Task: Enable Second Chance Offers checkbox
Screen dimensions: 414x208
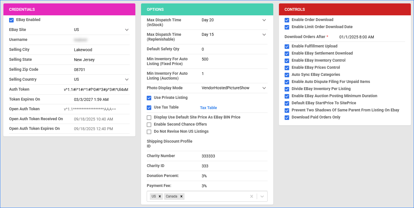Action: click(x=149, y=124)
